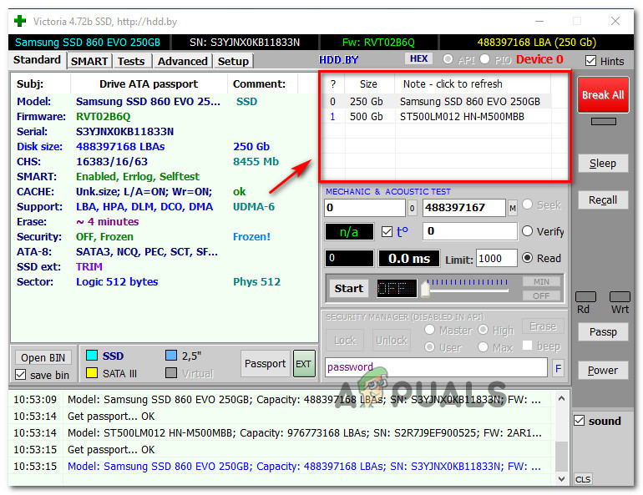This screenshot has height=495, width=643.
Task: Click the Power button
Action: [x=603, y=370]
